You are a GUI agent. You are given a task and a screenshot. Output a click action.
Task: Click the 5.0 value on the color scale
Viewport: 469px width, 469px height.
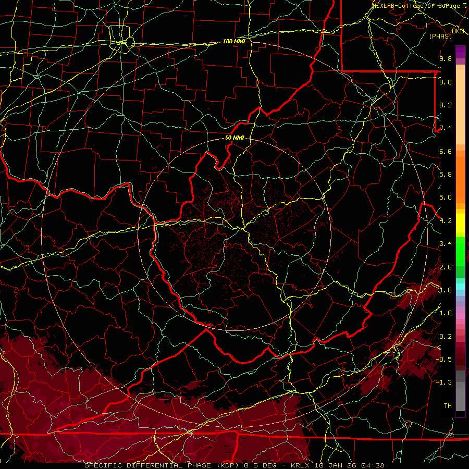[x=446, y=198]
